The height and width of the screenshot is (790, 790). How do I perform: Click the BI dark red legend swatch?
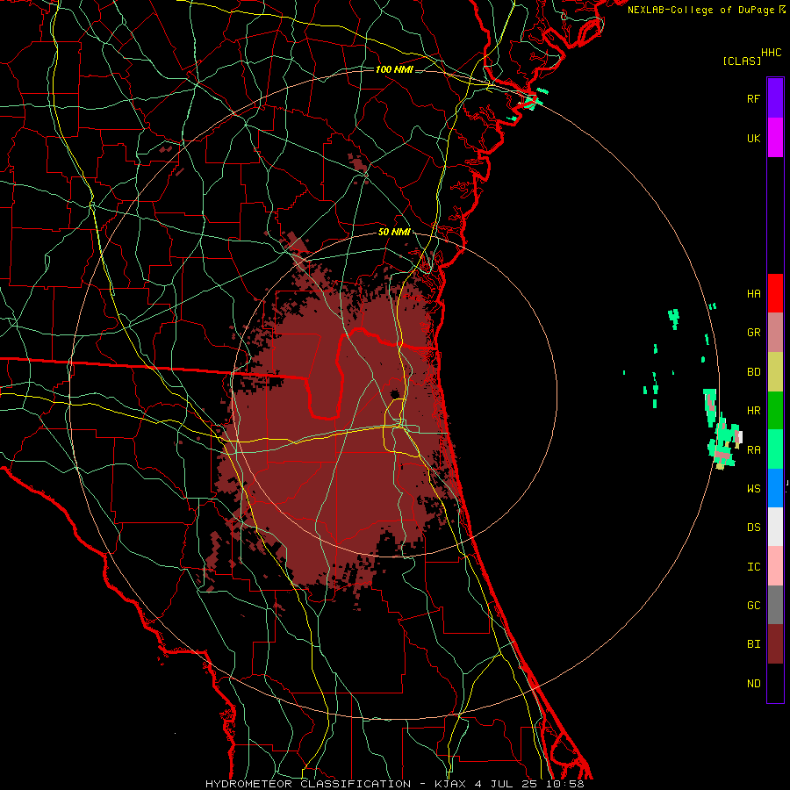tap(775, 644)
